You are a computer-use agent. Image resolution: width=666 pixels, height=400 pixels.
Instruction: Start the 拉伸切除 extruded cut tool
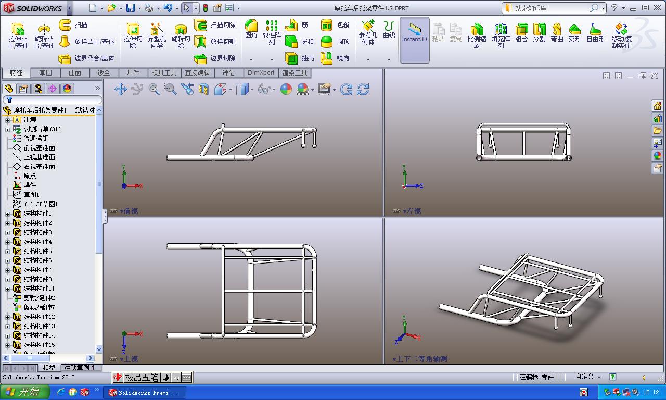point(133,35)
